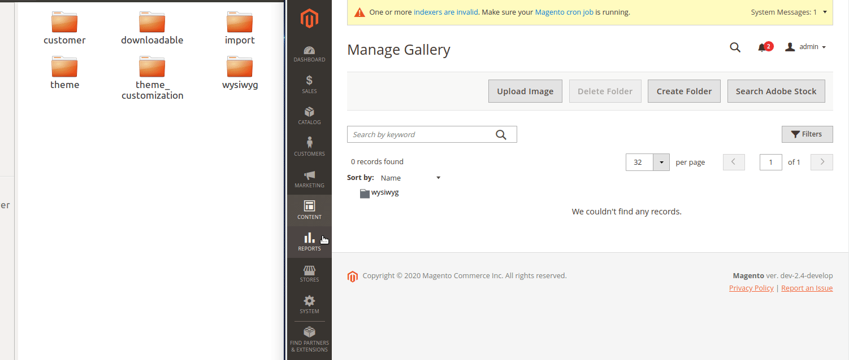Open the admin account menu
This screenshot has width=849, height=360.
(805, 47)
